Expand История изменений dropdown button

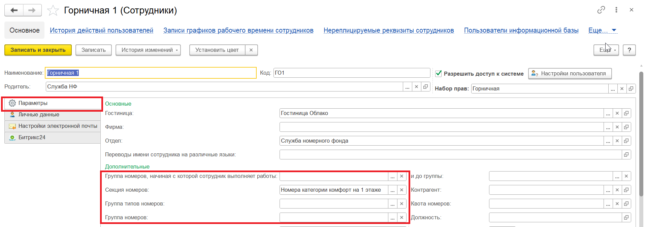(148, 50)
